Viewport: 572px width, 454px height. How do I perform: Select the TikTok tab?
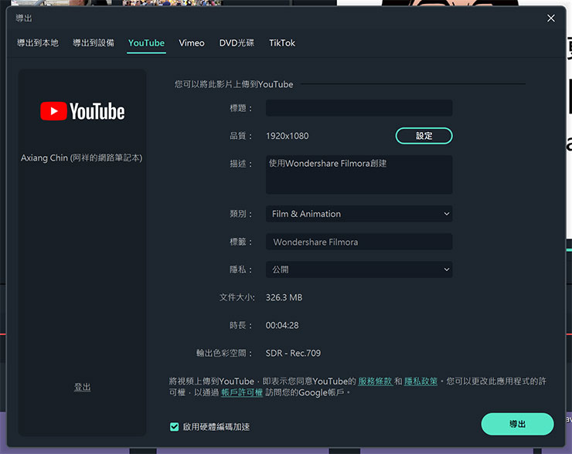[x=282, y=43]
